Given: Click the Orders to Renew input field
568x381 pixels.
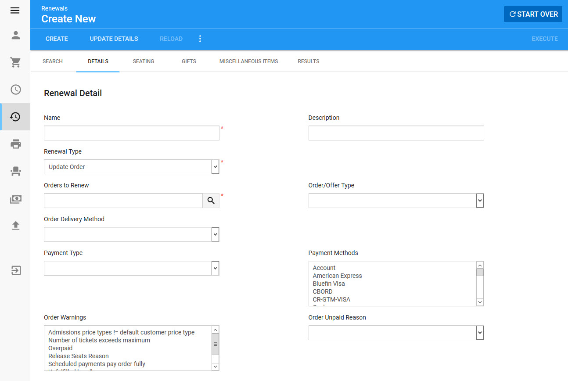Looking at the screenshot, I should (x=123, y=201).
